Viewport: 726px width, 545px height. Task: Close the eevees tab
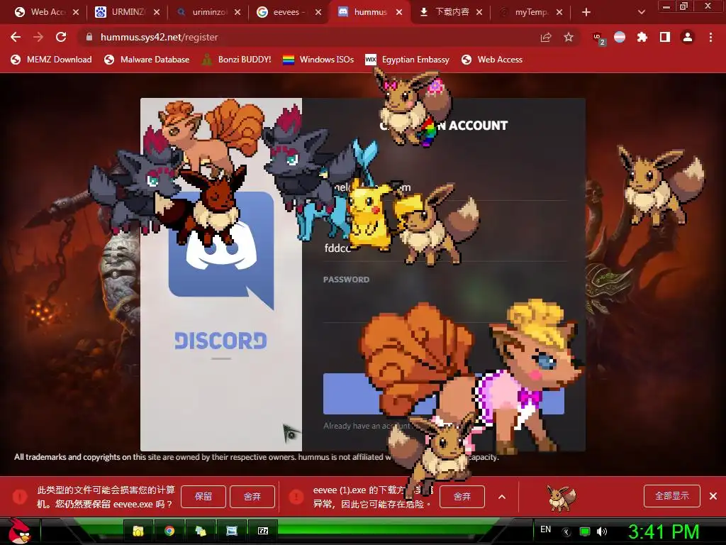(x=318, y=12)
